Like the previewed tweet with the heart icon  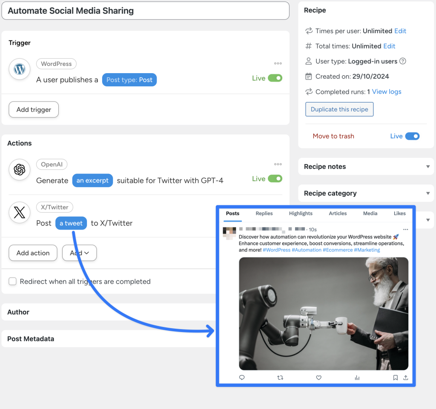(318, 378)
